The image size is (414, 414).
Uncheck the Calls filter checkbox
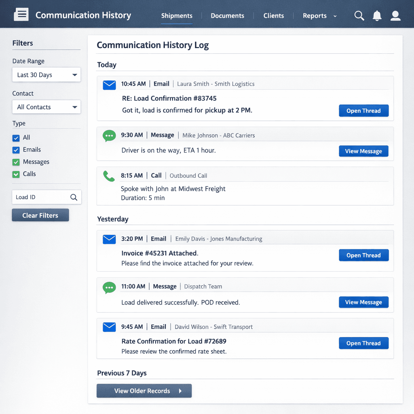tap(16, 174)
